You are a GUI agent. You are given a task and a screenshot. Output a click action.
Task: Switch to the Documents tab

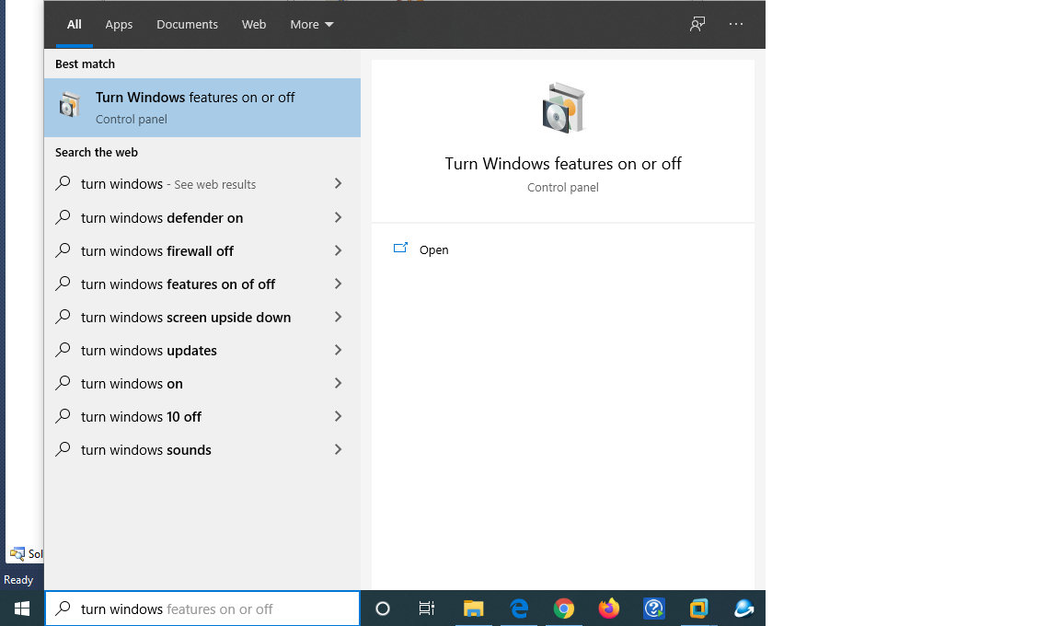pos(188,24)
